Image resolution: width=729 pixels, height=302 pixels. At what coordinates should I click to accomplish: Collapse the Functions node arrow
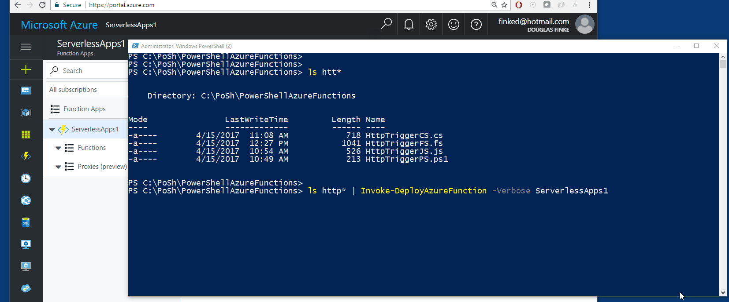[x=58, y=148]
